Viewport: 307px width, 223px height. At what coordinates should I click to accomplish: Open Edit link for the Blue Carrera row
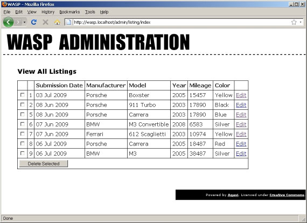[x=241, y=115]
